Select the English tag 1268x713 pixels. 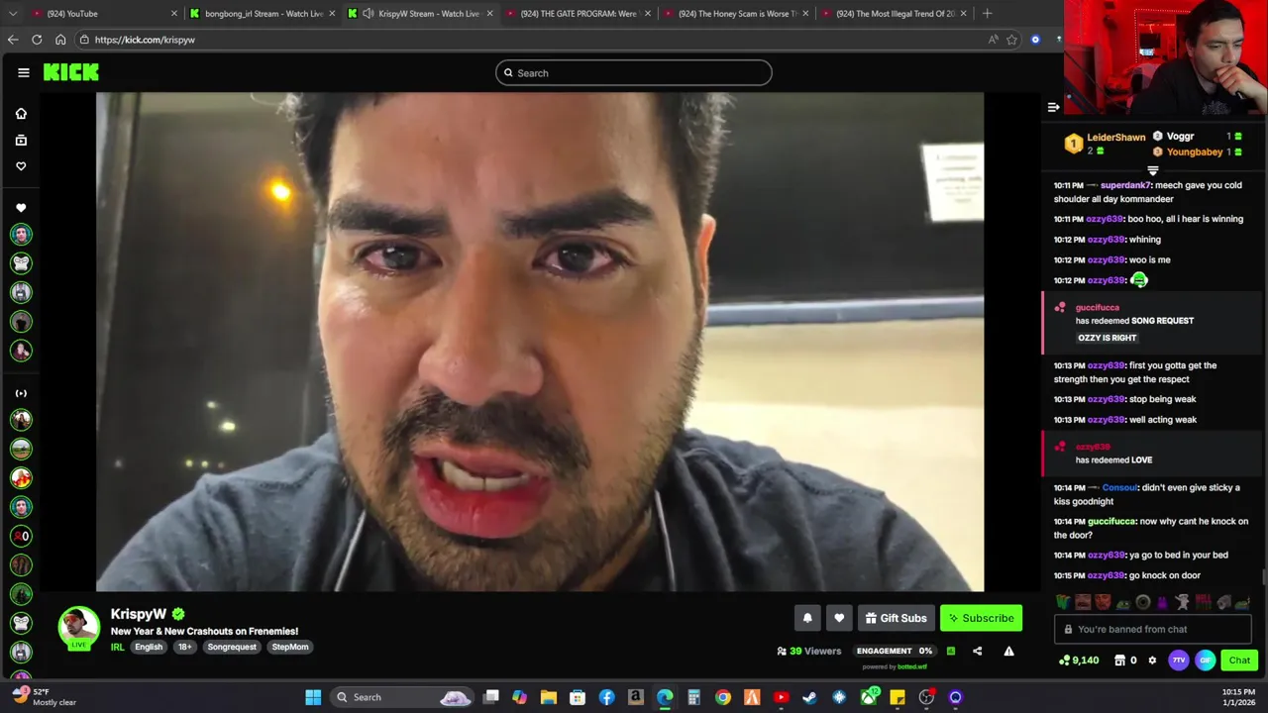pyautogui.click(x=149, y=648)
